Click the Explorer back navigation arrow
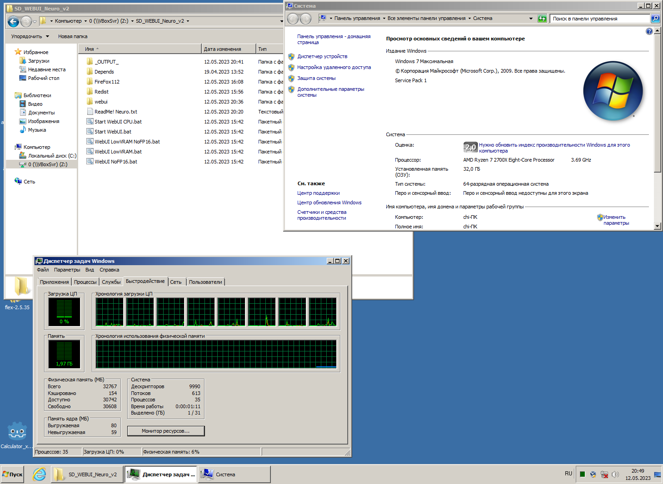 pos(13,21)
